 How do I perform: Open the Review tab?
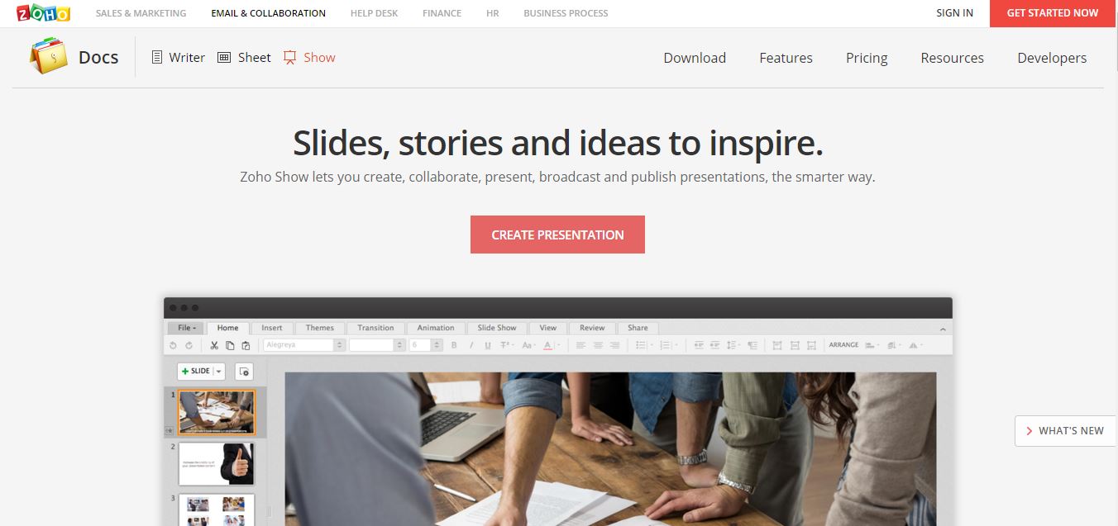point(592,328)
